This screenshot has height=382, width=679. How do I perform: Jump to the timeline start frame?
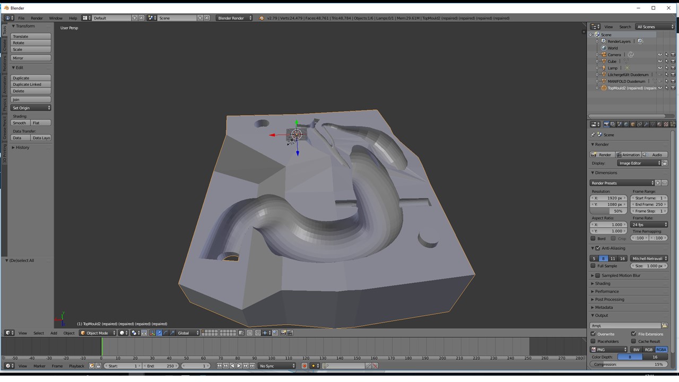220,366
